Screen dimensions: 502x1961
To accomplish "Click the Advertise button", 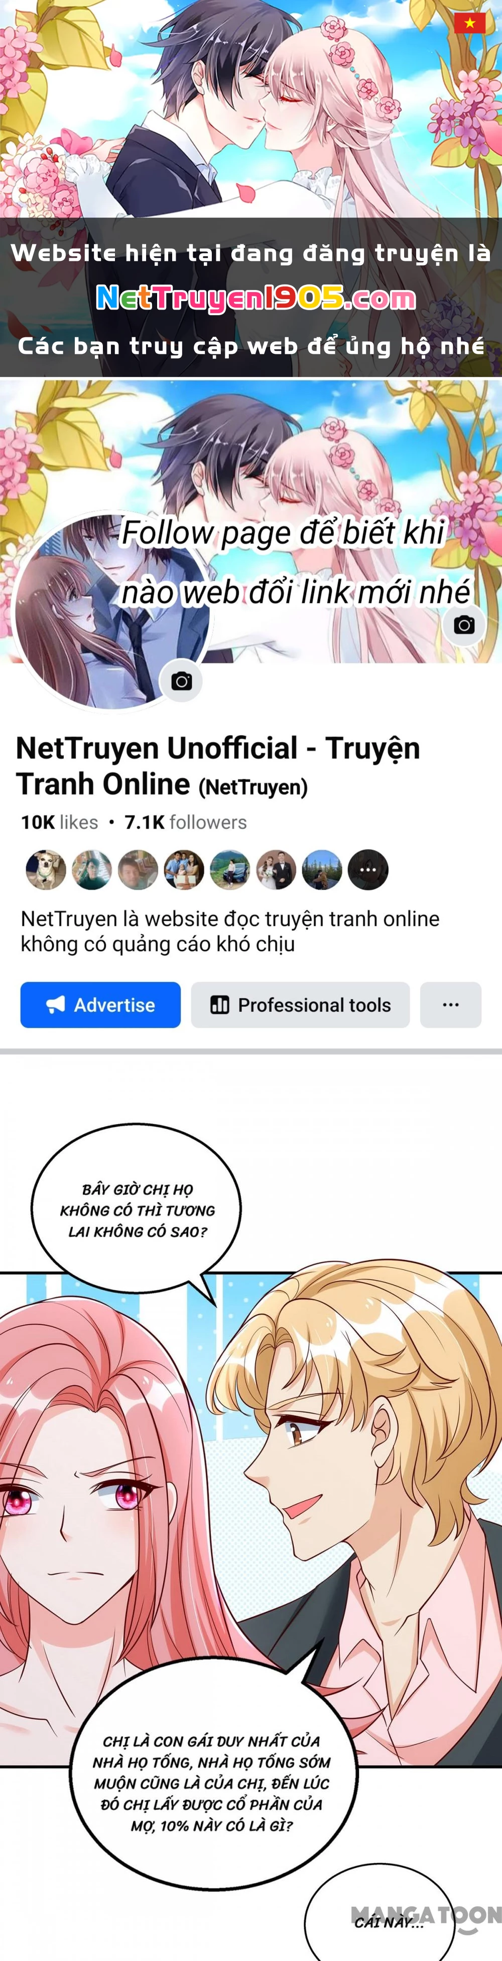I will point(100,1005).
